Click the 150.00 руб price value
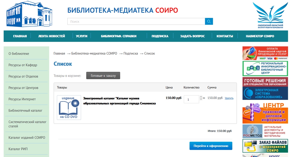Screen dimensions: 293x157 pyautogui.click(x=173, y=98)
